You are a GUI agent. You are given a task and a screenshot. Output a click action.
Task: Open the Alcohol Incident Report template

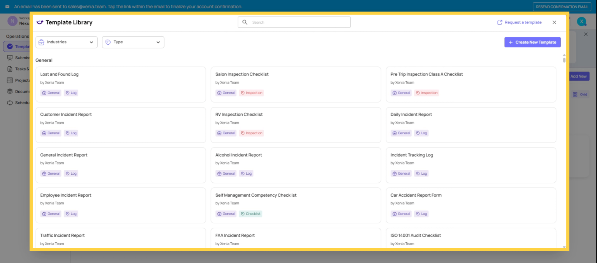[296, 165]
